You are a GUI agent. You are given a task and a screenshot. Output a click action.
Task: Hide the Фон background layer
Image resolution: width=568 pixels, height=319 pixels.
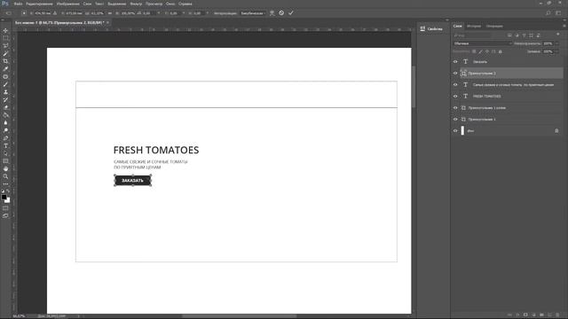point(455,131)
